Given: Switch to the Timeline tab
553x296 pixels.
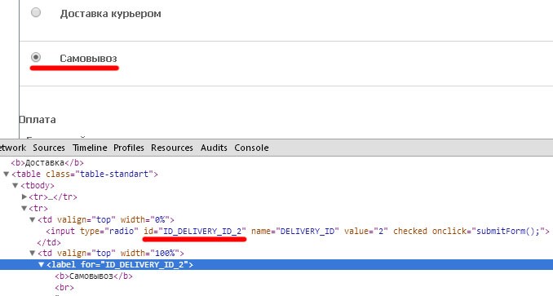Looking at the screenshot, I should 90,148.
